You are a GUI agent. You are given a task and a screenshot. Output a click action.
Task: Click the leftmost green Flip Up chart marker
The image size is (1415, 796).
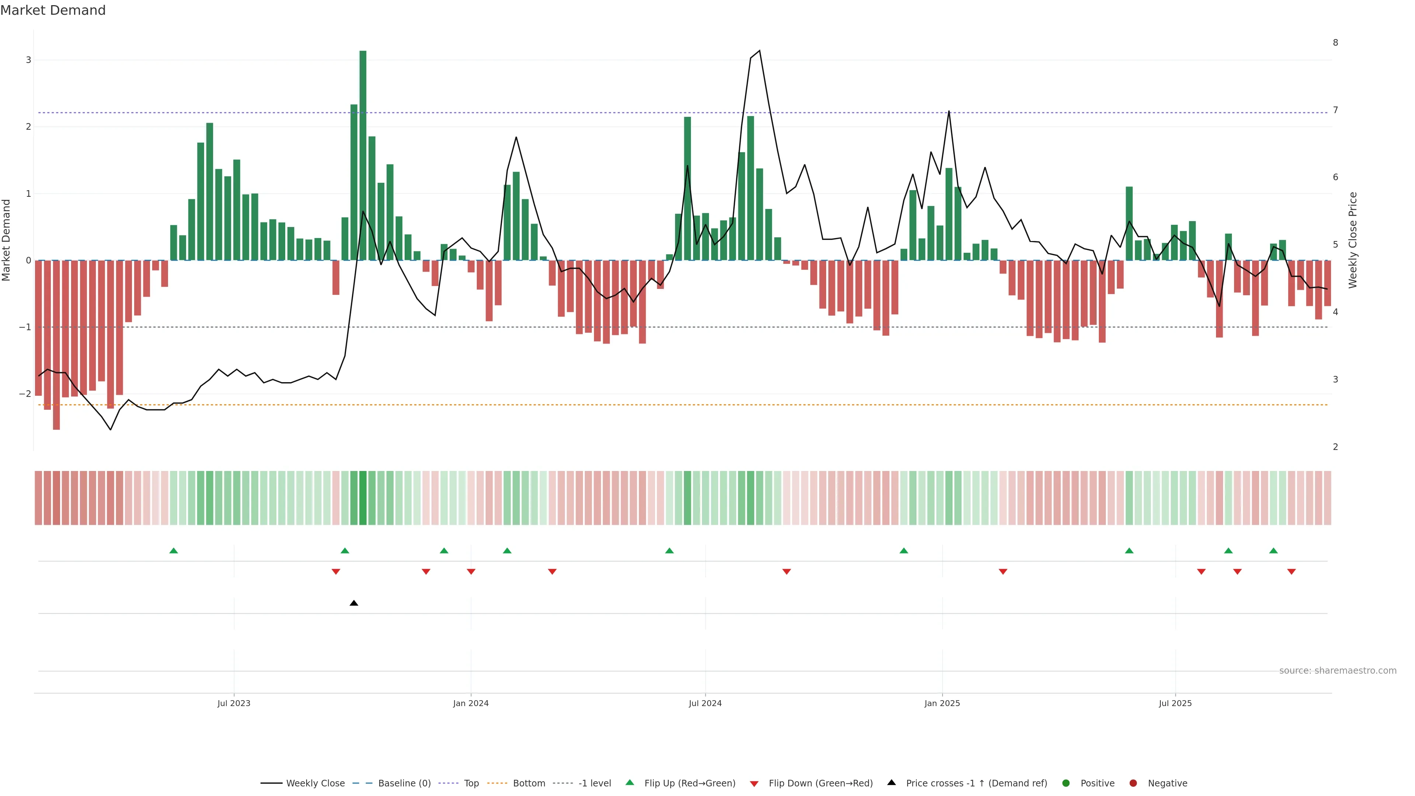pyautogui.click(x=174, y=551)
